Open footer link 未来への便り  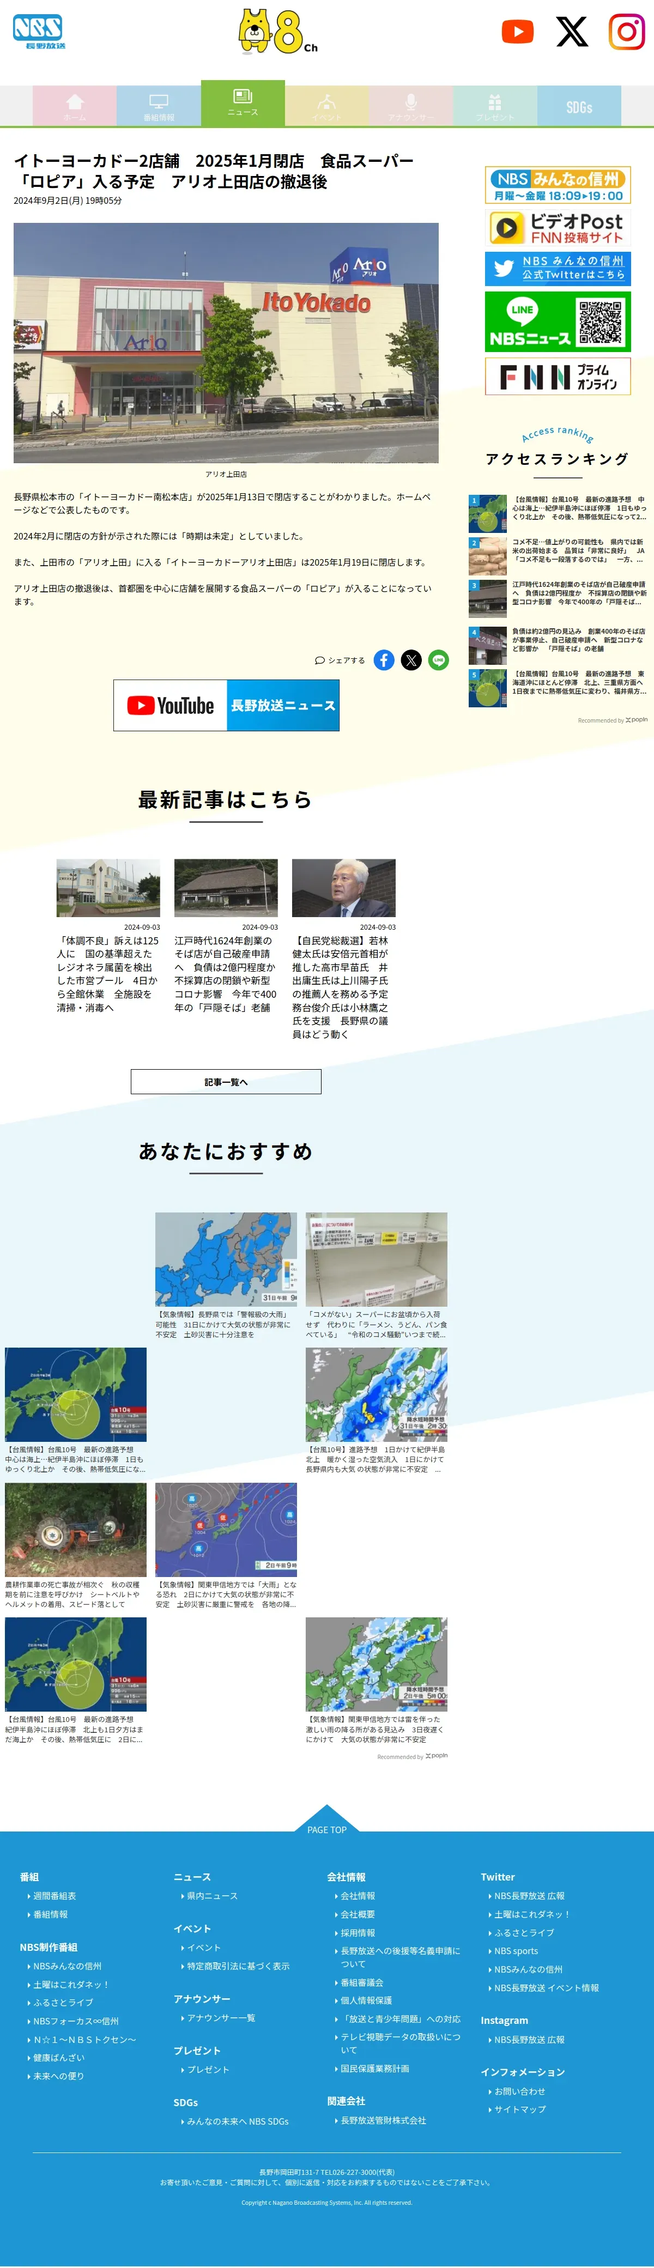[59, 2076]
